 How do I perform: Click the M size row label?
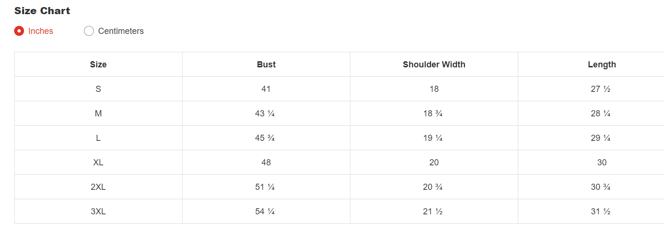pyautogui.click(x=98, y=114)
